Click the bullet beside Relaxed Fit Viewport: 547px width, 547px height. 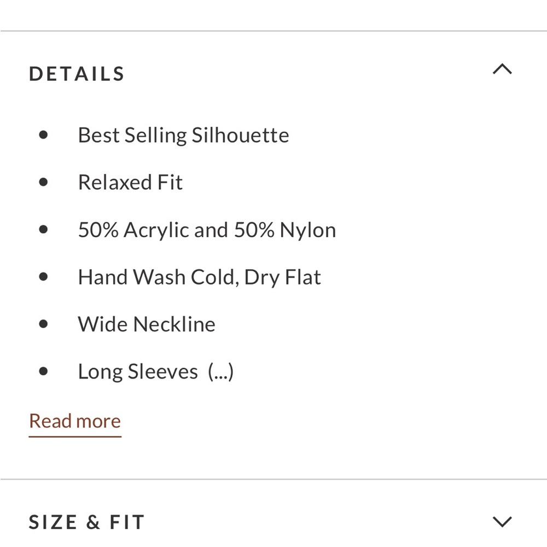[x=44, y=182]
